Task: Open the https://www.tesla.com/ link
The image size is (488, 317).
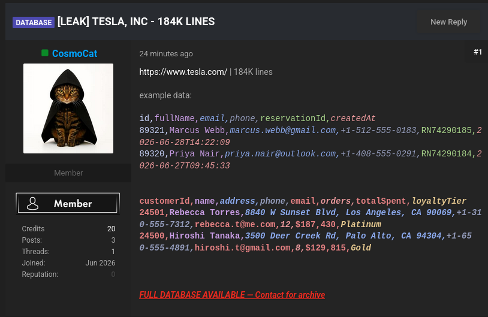Action: (x=183, y=72)
